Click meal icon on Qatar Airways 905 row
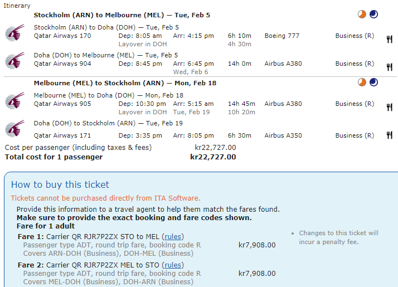Viewport: 398px width, 287px height. [x=389, y=107]
